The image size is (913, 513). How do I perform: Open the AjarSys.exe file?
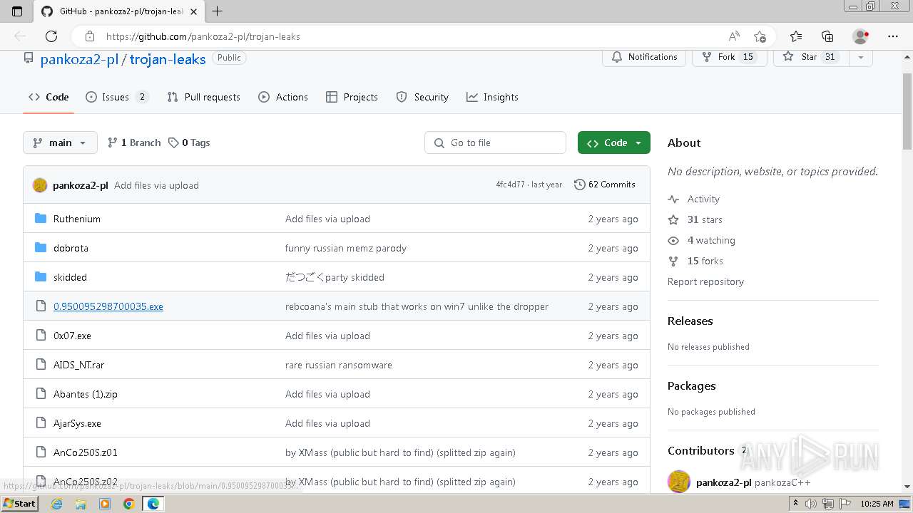[x=77, y=423]
